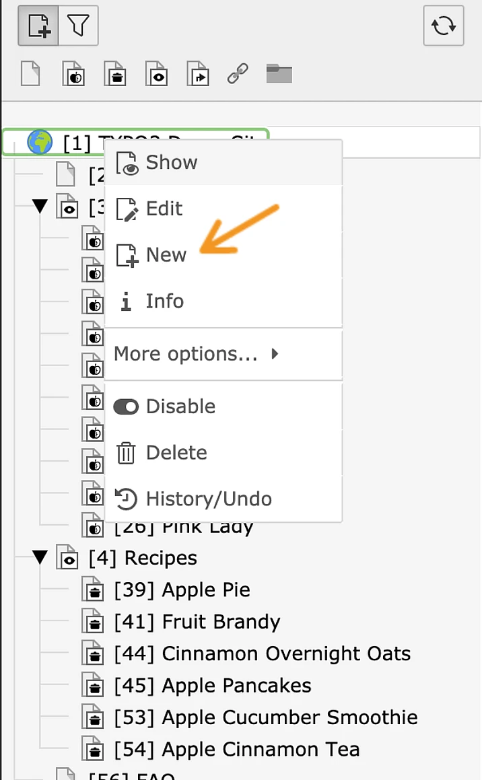Refresh the page tree
This screenshot has height=780, width=482.
(444, 26)
